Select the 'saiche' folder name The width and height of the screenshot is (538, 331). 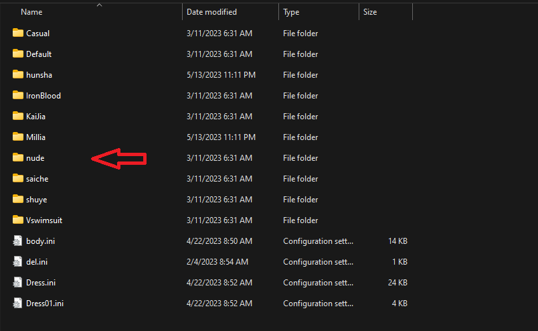[x=37, y=179]
